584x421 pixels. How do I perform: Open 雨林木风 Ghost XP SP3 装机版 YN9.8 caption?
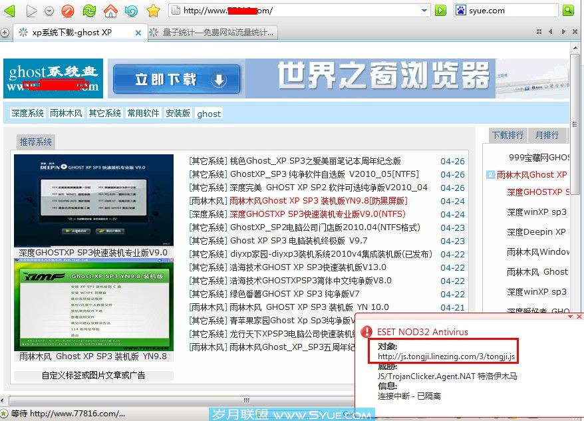pyautogui.click(x=93, y=356)
